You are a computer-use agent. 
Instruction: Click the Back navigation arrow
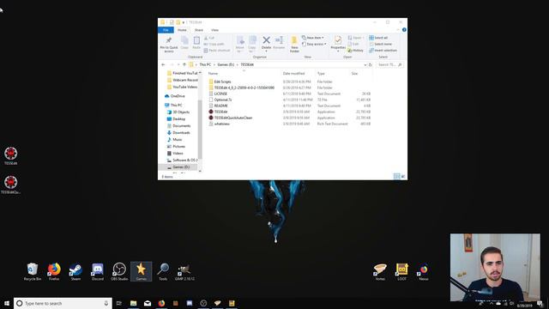click(163, 65)
